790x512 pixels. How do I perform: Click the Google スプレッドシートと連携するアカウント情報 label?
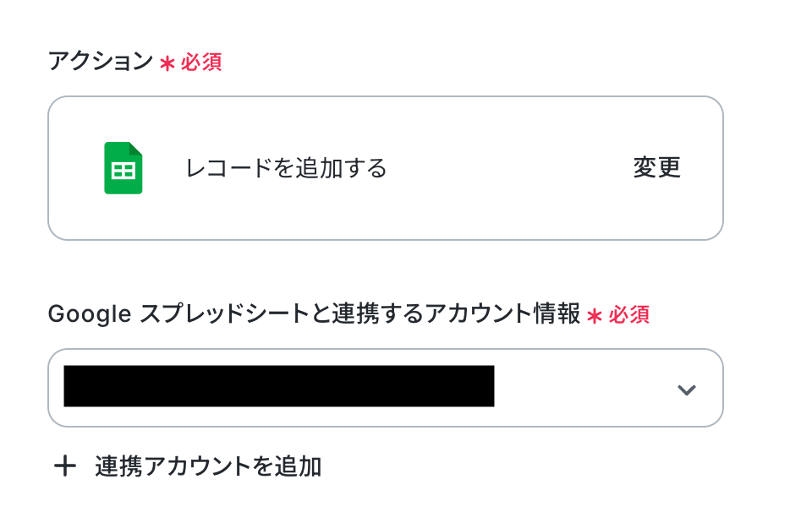pos(314,314)
